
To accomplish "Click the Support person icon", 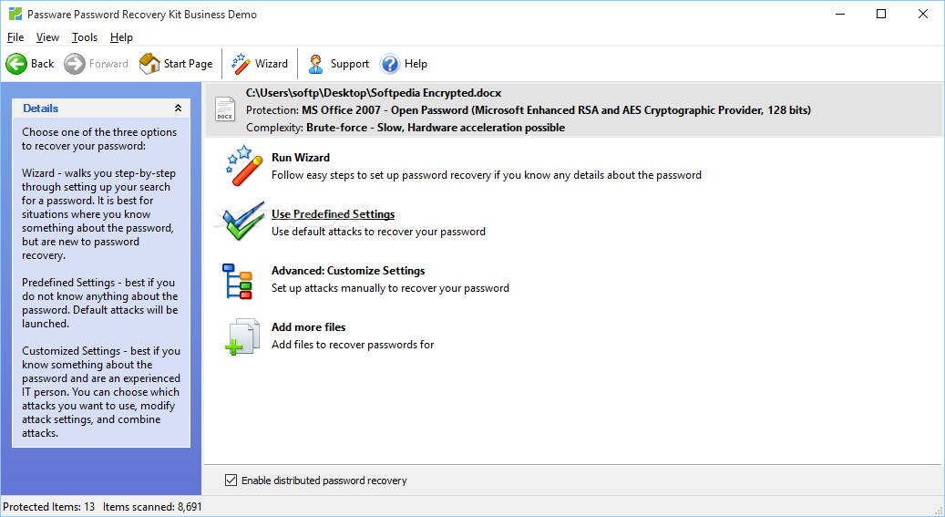I will (316, 63).
